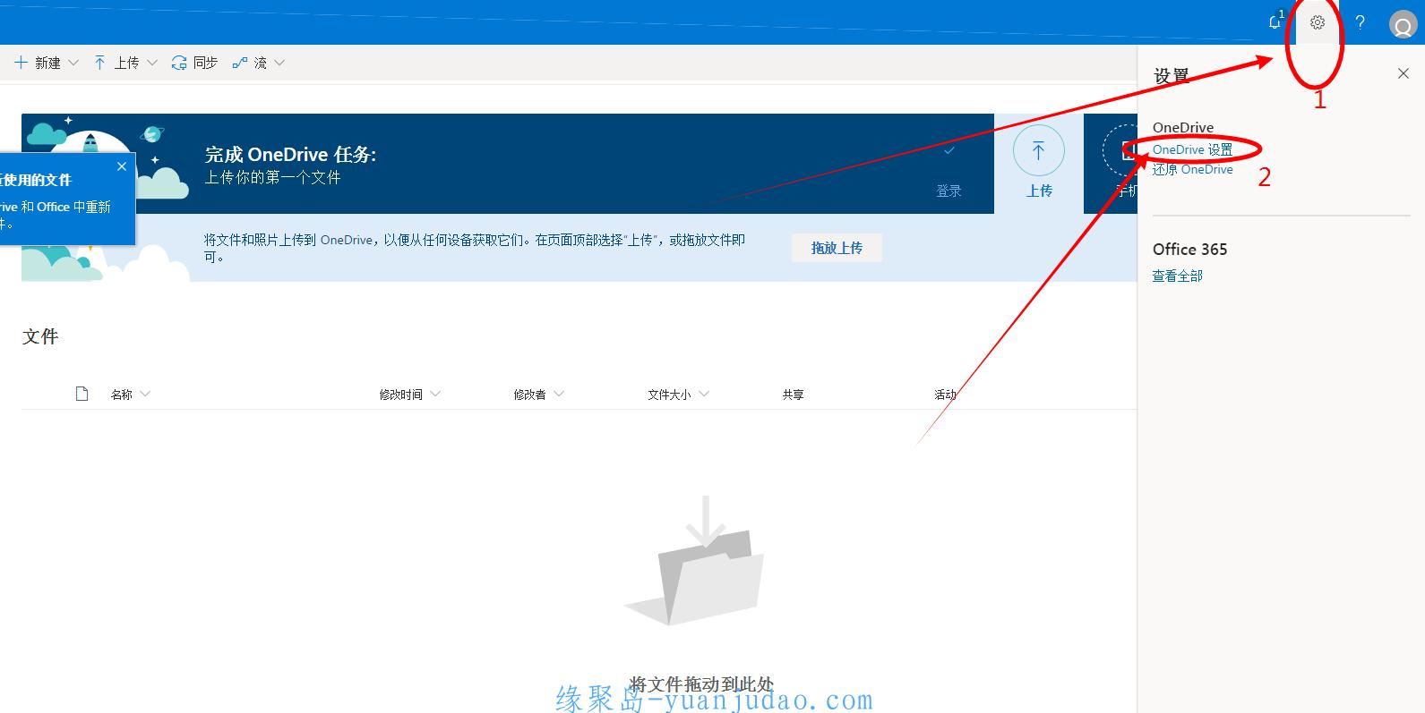This screenshot has height=713, width=1425.
Task: Click the 拖放上传 button
Action: point(837,248)
